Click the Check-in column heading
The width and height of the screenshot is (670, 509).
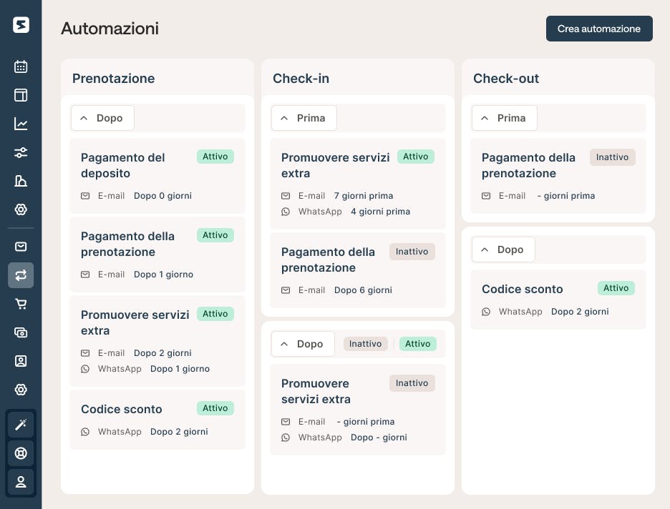[301, 79]
